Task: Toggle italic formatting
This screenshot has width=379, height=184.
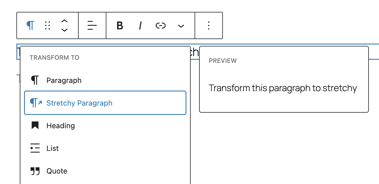Action: click(140, 25)
